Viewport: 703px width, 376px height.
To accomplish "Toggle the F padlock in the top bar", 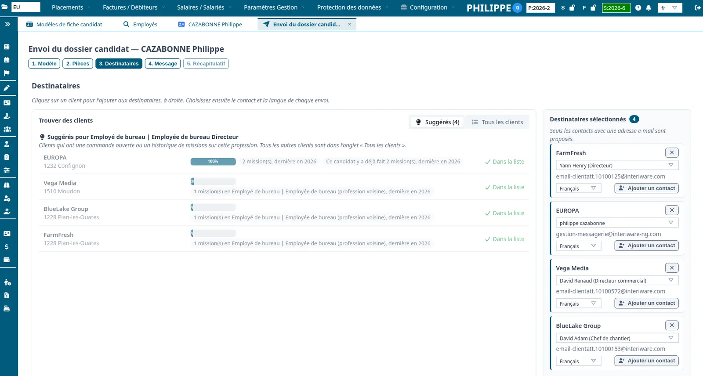I will point(593,8).
